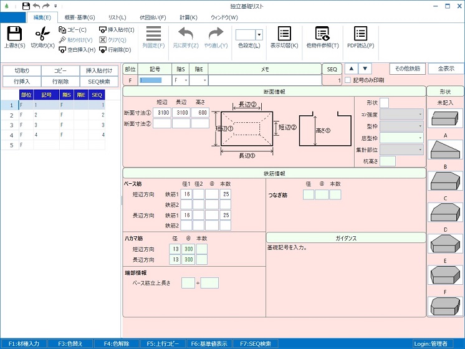Click the 切取り button in left panel
The height and width of the screenshot is (349, 465).
[22, 70]
